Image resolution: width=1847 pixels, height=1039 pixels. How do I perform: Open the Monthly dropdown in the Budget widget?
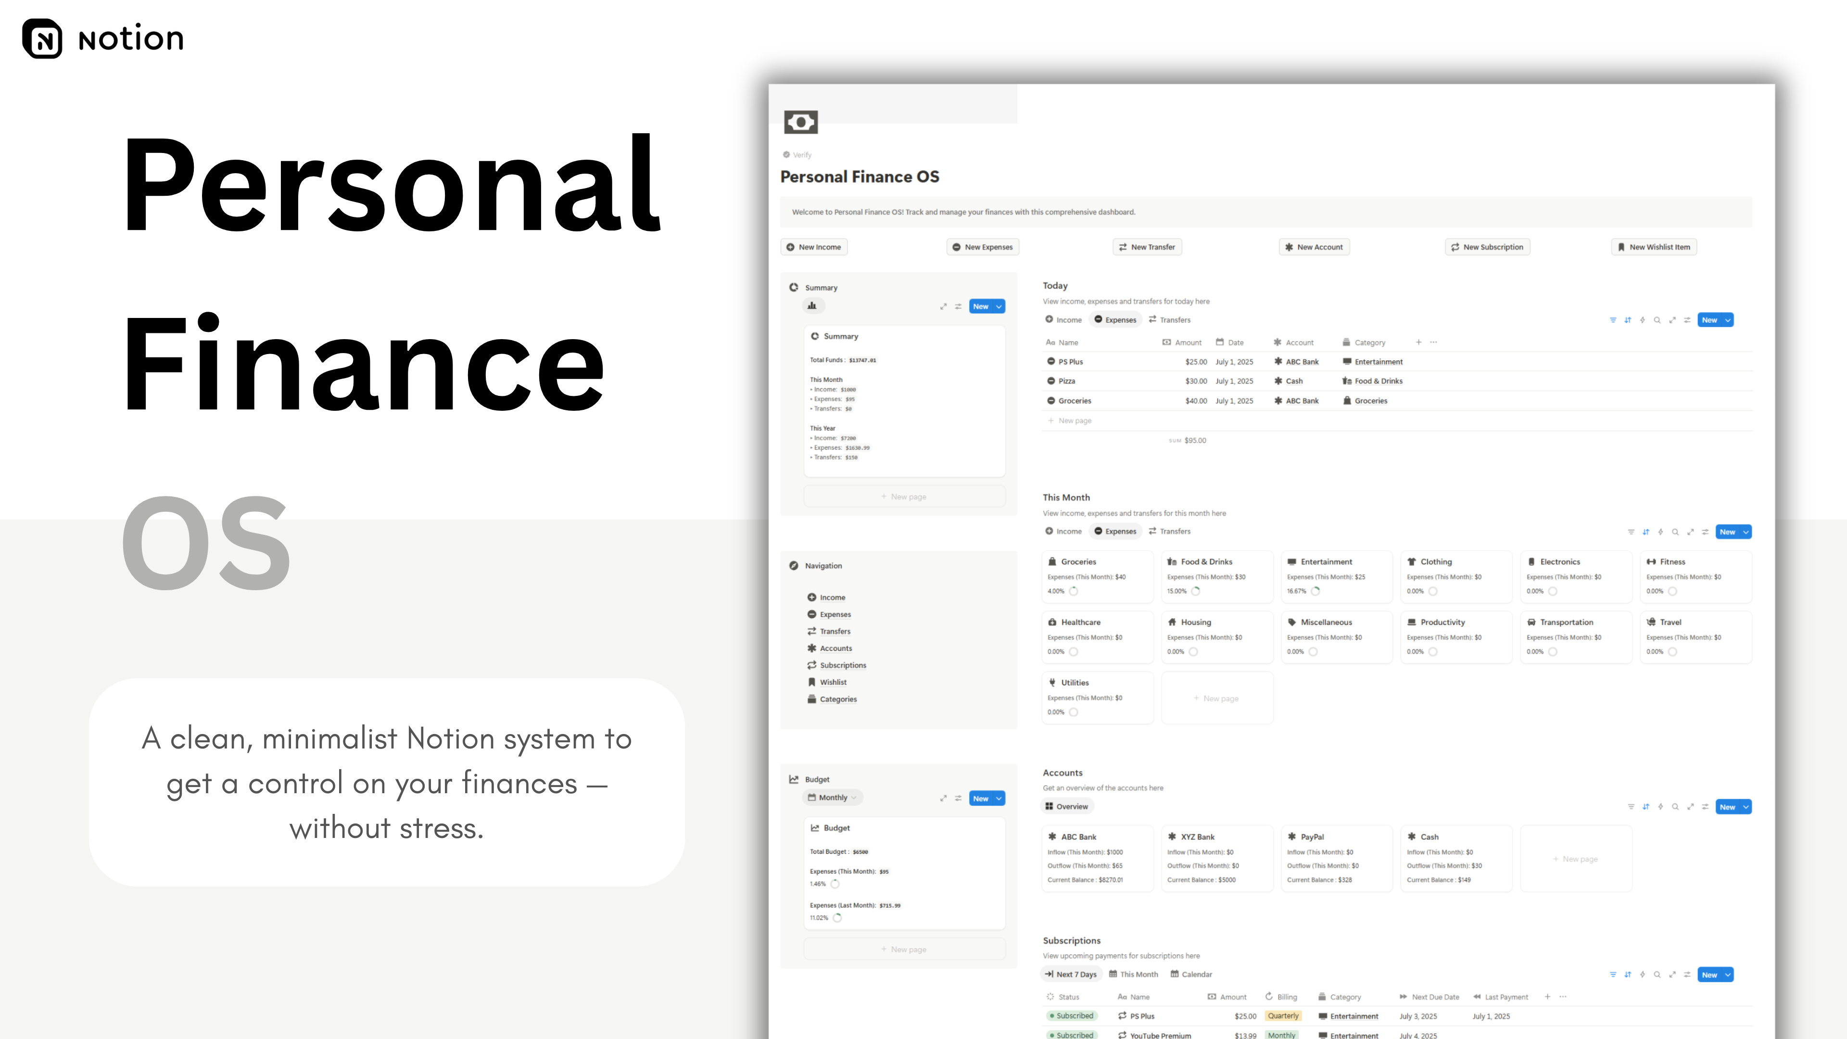[832, 798]
